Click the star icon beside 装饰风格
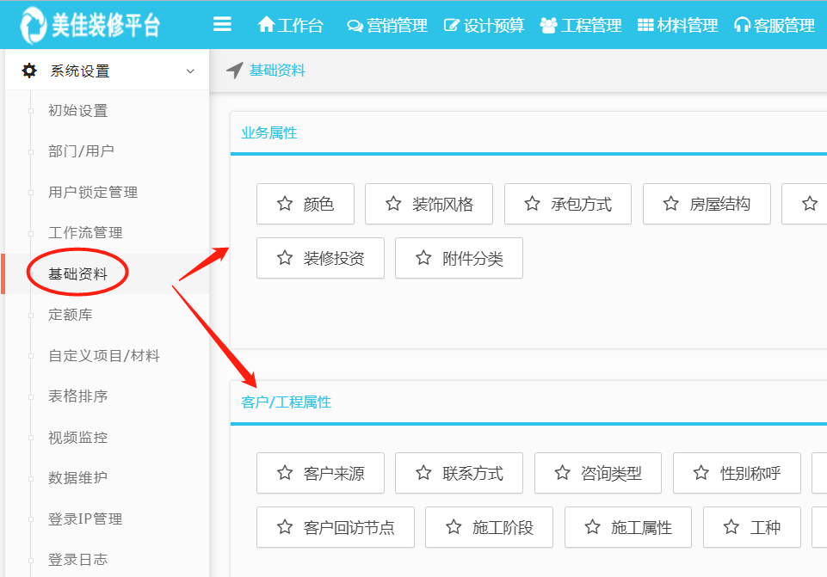This screenshot has width=827, height=577. 393,204
